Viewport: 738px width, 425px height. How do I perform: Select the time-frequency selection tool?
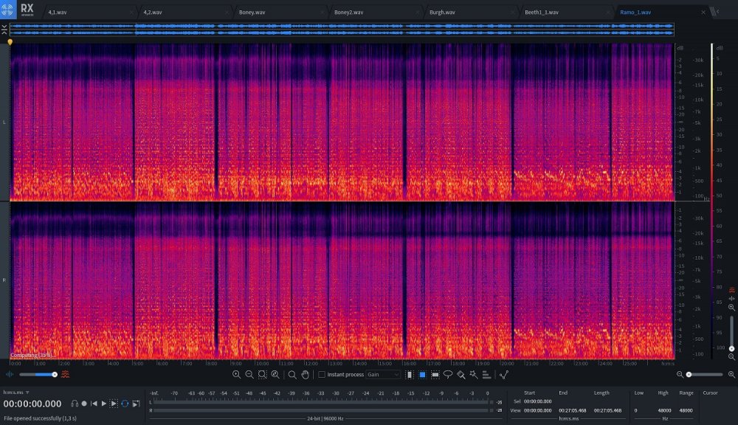(x=422, y=375)
